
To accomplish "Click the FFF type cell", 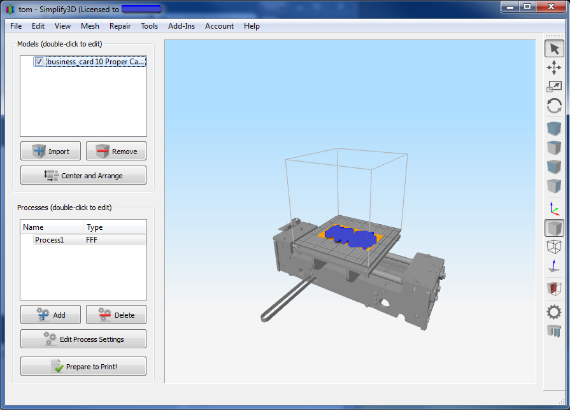I will 92,240.
